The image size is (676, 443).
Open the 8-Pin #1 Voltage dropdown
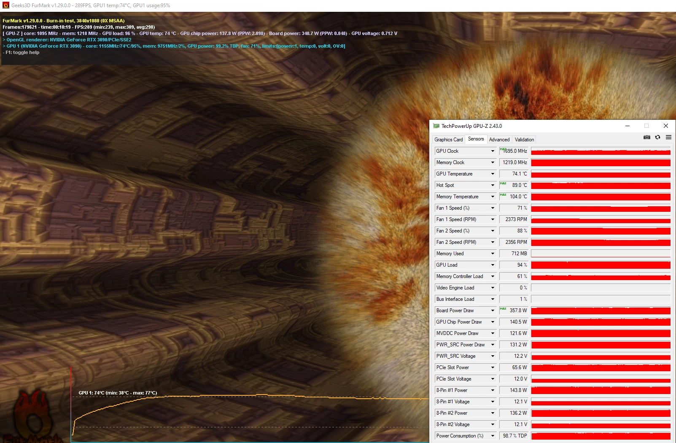[493, 402]
